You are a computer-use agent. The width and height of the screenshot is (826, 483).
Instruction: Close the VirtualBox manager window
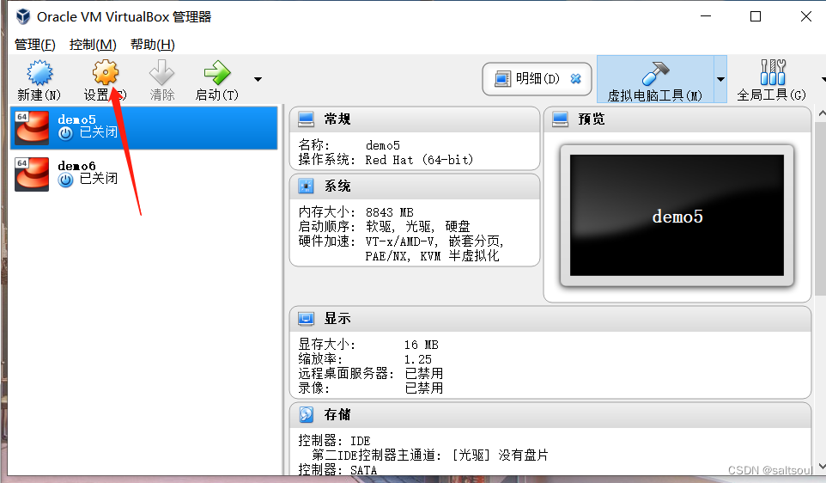(x=806, y=16)
